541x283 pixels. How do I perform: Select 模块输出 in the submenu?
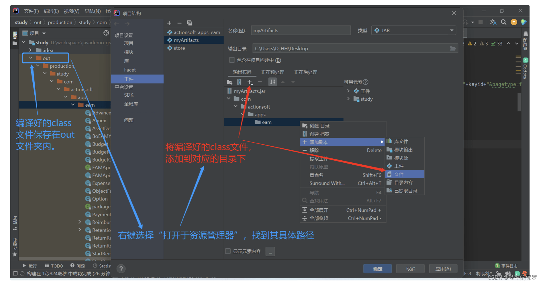[405, 150]
